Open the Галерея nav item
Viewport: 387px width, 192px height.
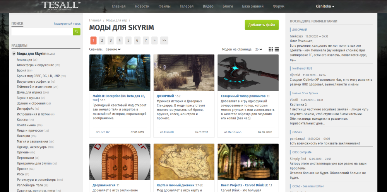coord(187,7)
